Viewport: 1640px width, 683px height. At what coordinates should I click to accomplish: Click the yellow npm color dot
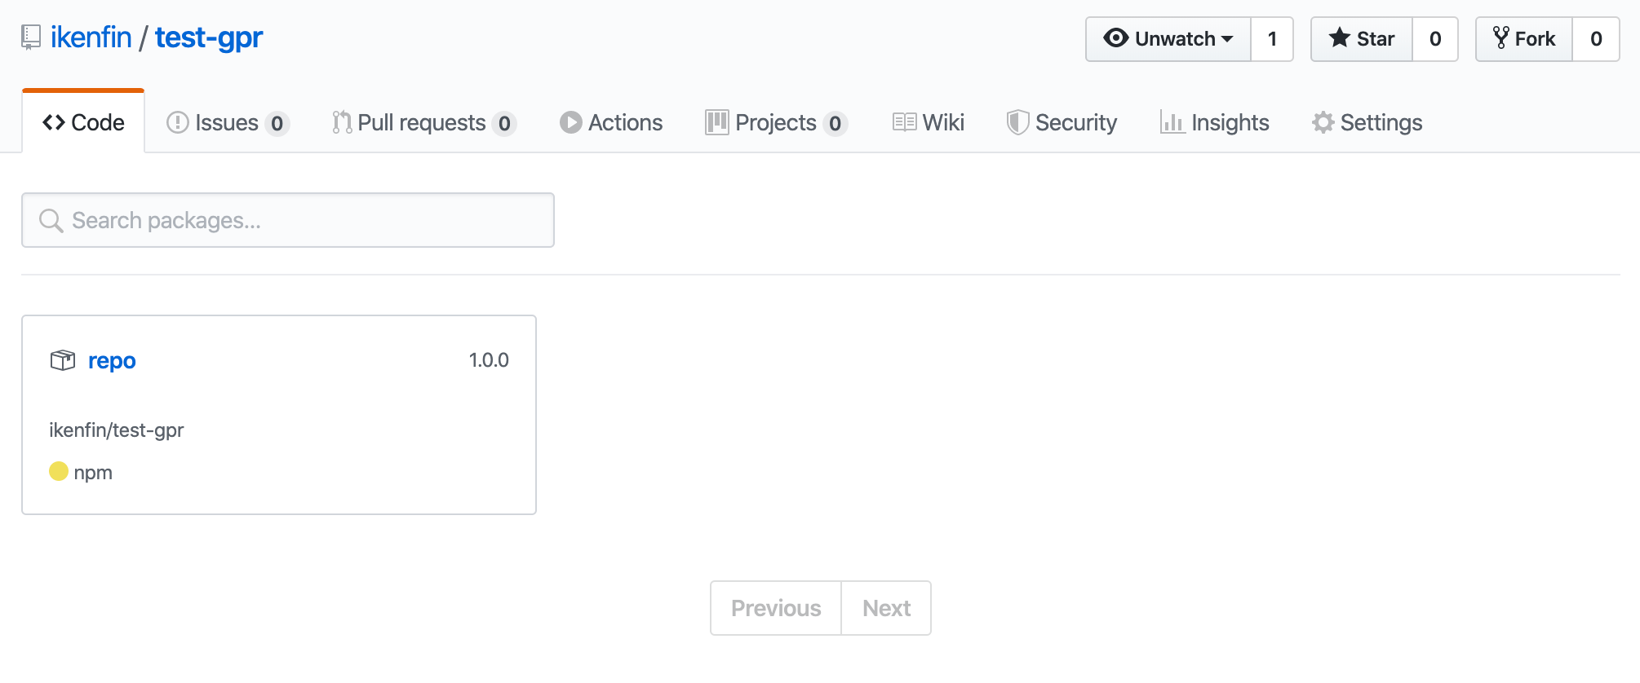click(59, 472)
